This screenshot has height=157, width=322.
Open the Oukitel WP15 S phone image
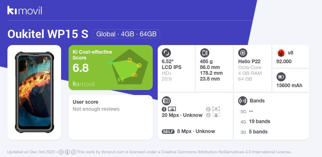[x=34, y=92]
